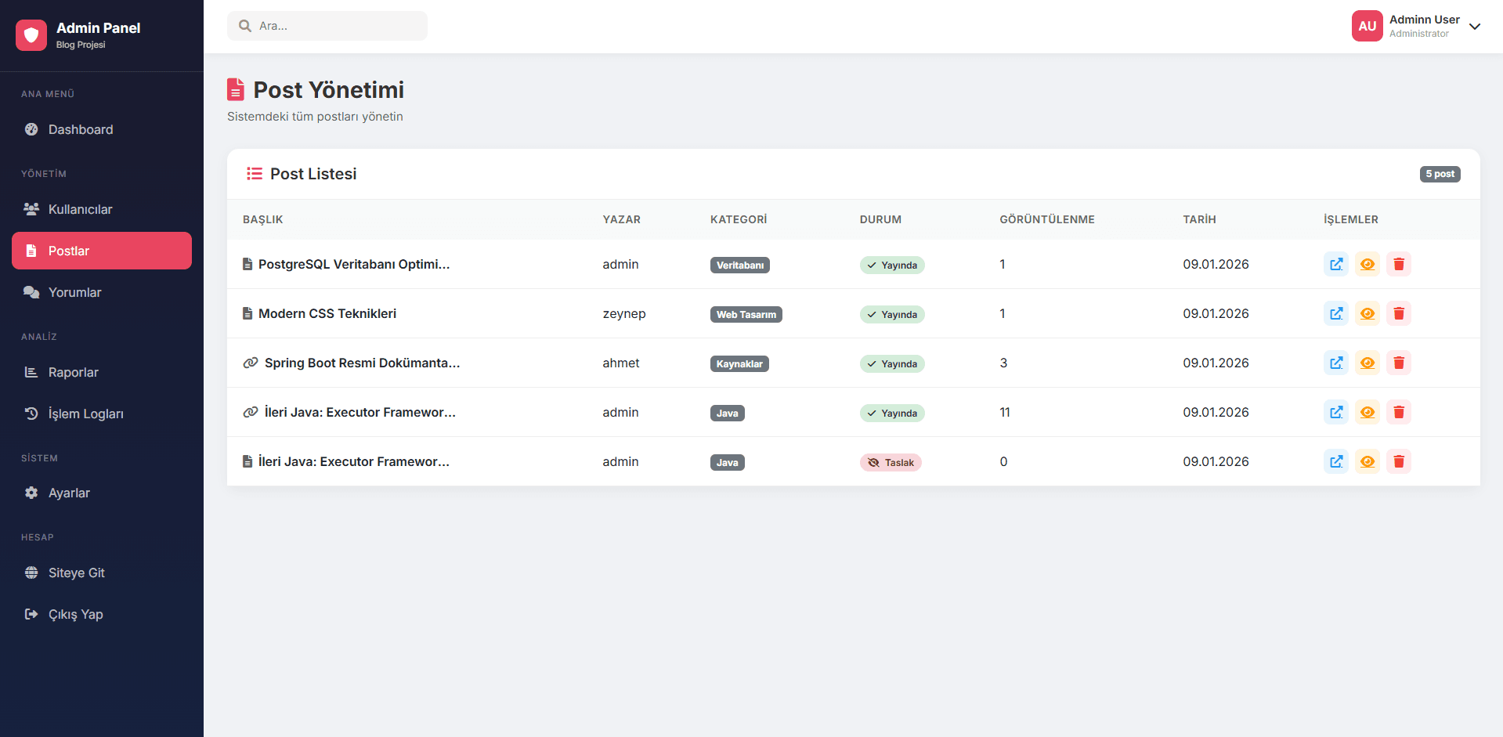The width and height of the screenshot is (1503, 737).
Task: Preview the PostgreSQL Veritabanı Optimi post
Action: point(1368,264)
